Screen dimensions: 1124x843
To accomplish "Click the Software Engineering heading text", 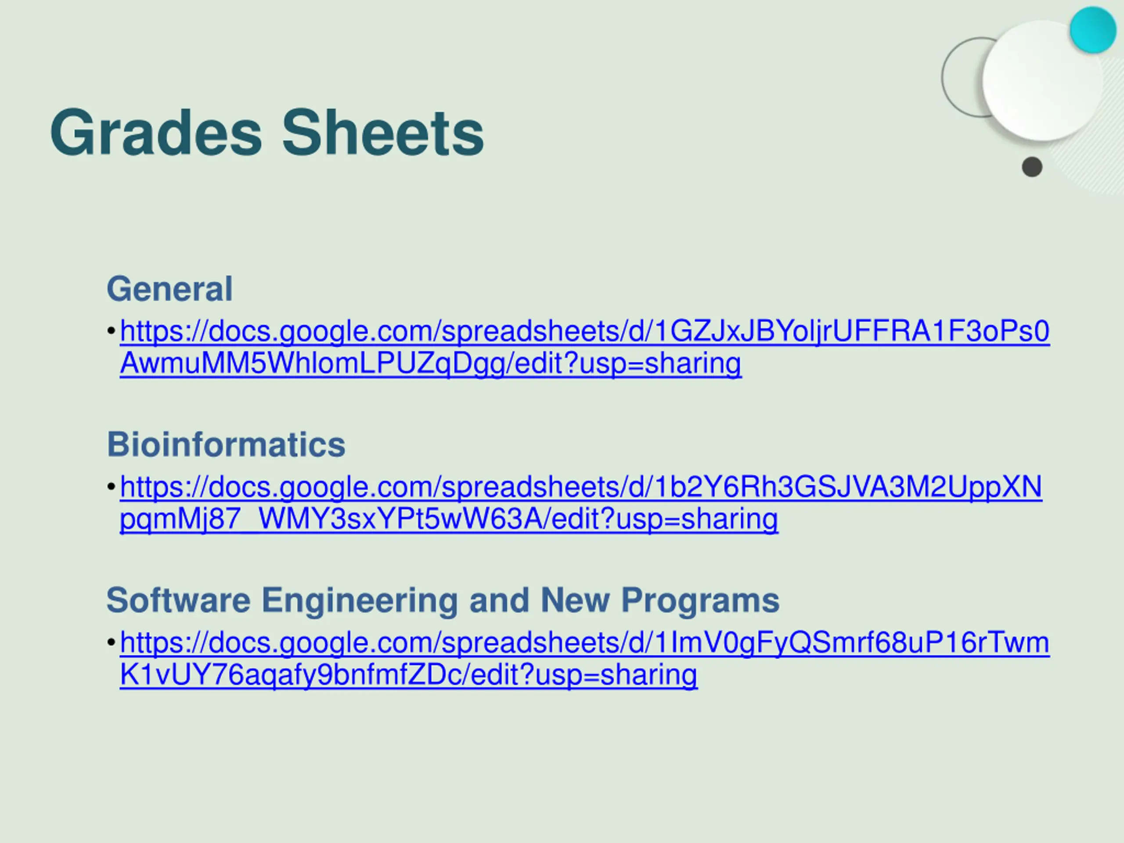I will (282, 600).
